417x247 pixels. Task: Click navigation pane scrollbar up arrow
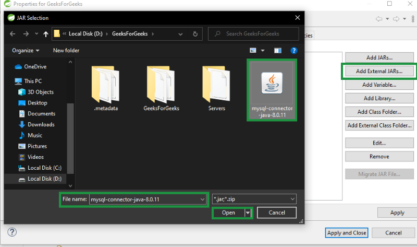[70, 62]
